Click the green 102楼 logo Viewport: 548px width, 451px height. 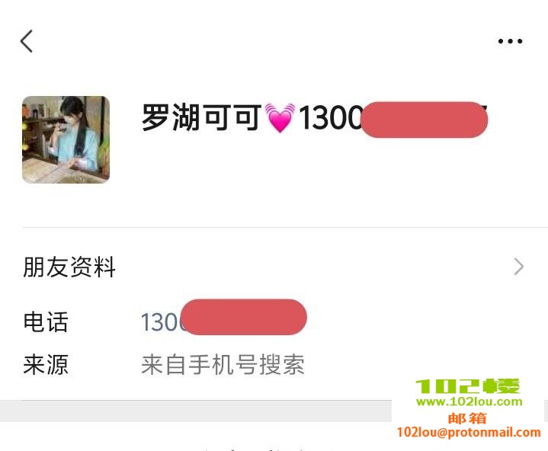(468, 386)
